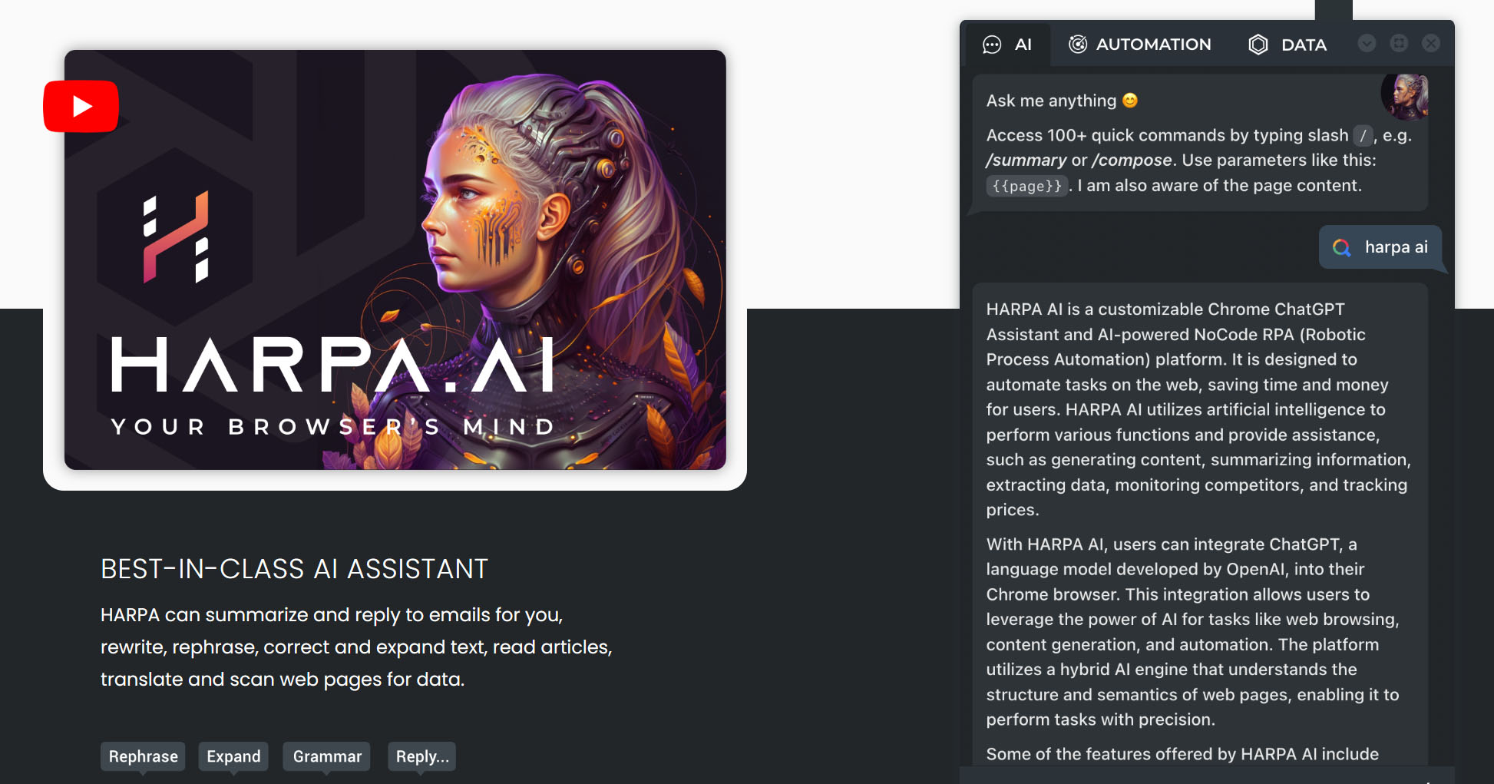Click the slash key hint badge
Image resolution: width=1494 pixels, height=784 pixels.
point(1363,136)
